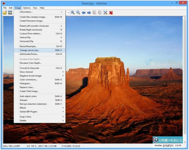Select Information... menu entry
This screenshot has width=189, height=150.
tap(40, 12)
